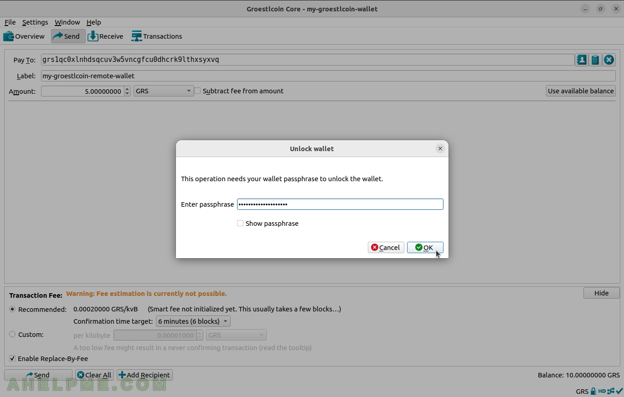This screenshot has height=397, width=624.
Task: Click the 0.00020000 GRS/kvB fee text
Action: pyautogui.click(x=106, y=309)
